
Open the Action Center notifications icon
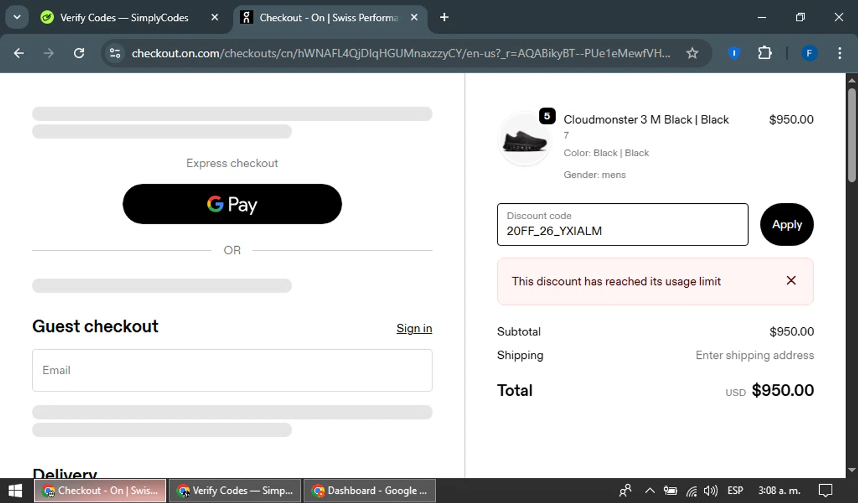tap(825, 490)
